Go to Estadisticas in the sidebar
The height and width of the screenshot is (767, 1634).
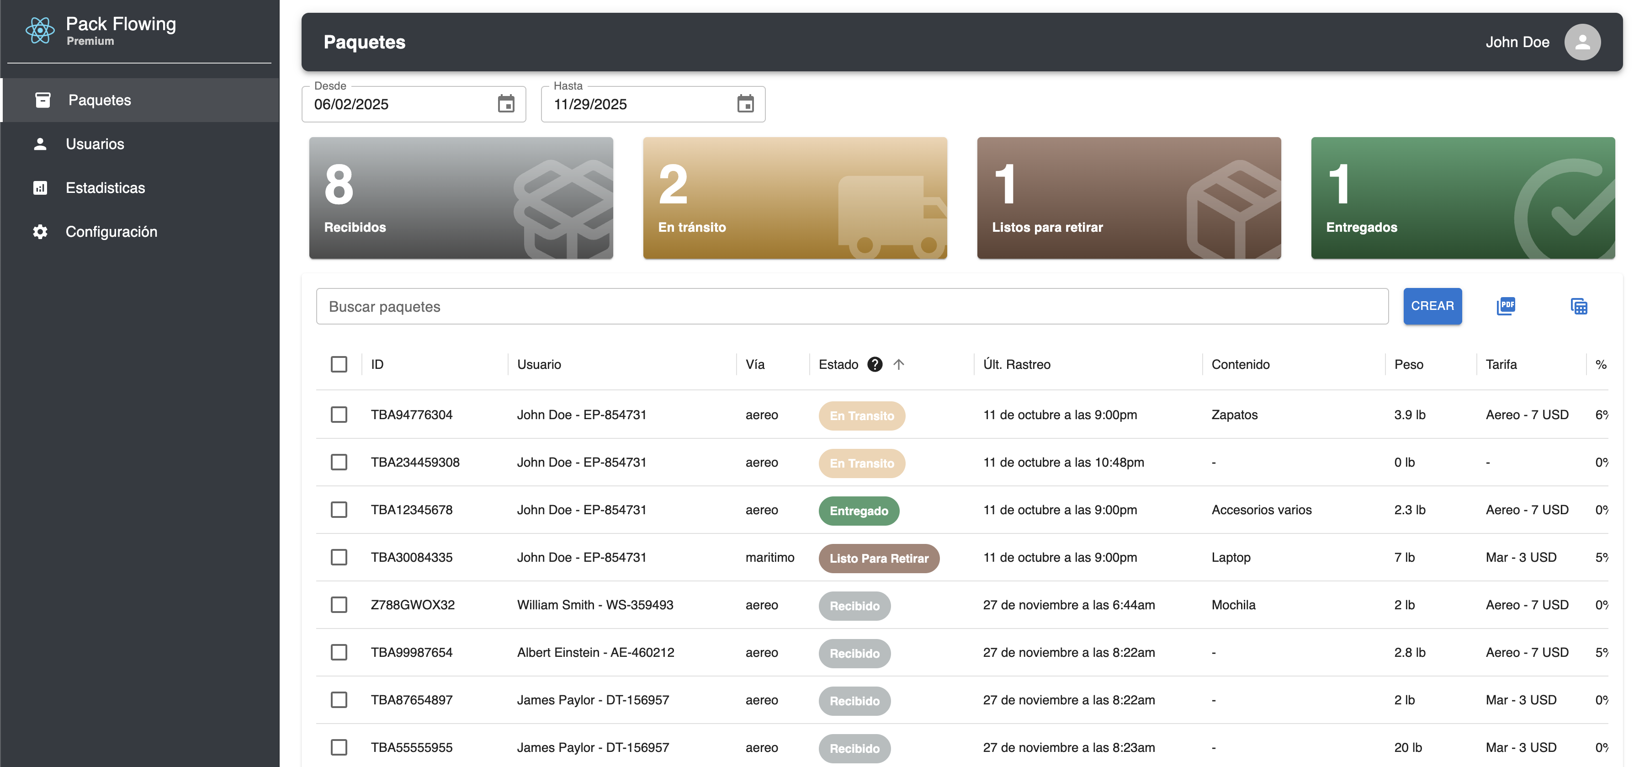tap(105, 188)
